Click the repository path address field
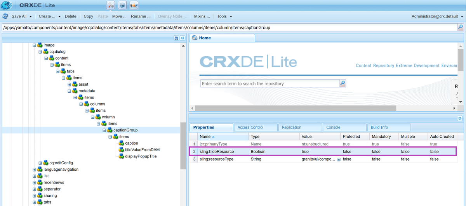This screenshot has width=466, height=206. tap(229, 28)
